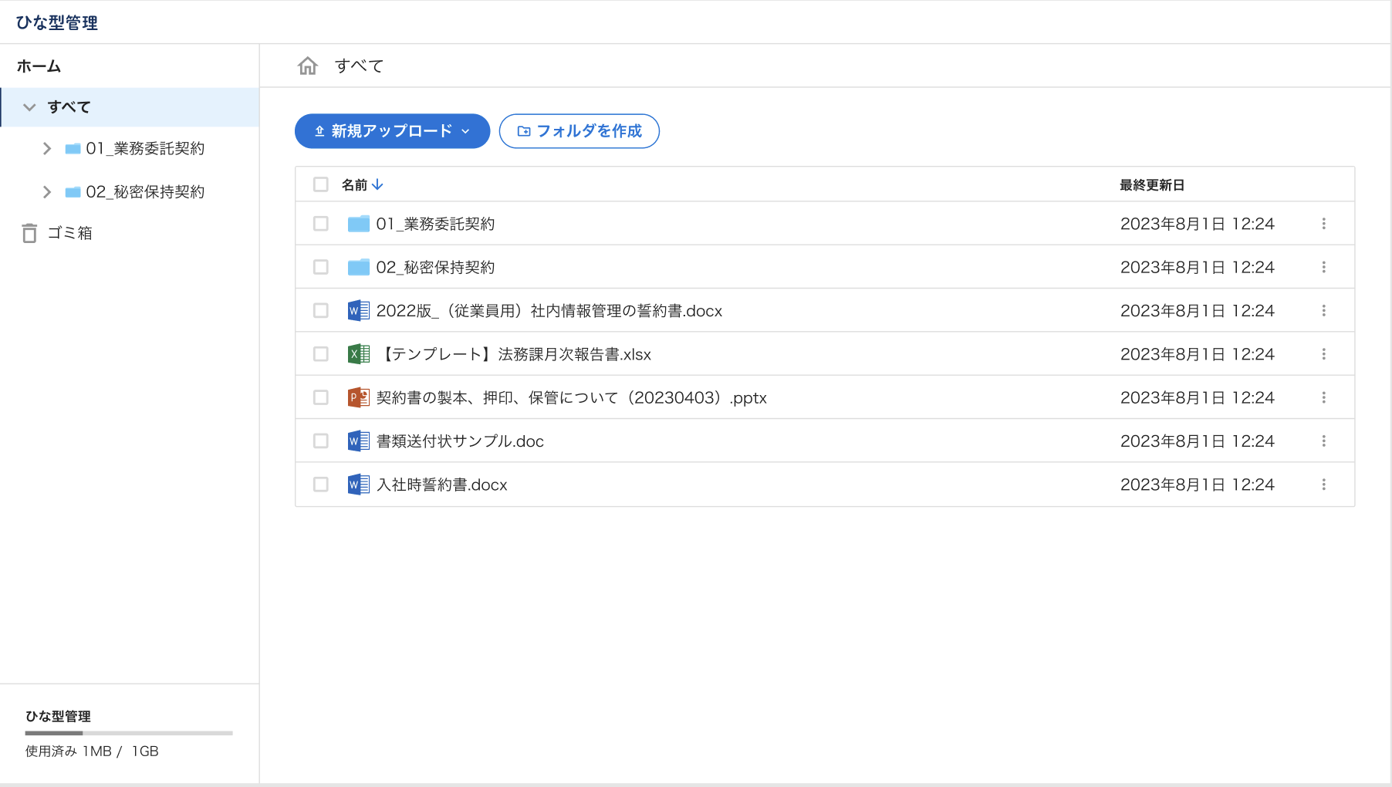Open more options for 書類送付状サンプル.doc row
Screen dimensions: 1392x787
(x=1324, y=441)
